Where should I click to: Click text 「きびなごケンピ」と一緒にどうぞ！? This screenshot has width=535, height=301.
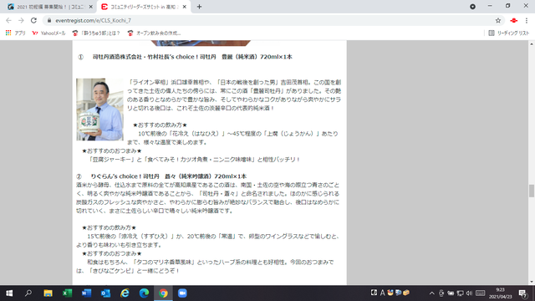click(x=134, y=271)
